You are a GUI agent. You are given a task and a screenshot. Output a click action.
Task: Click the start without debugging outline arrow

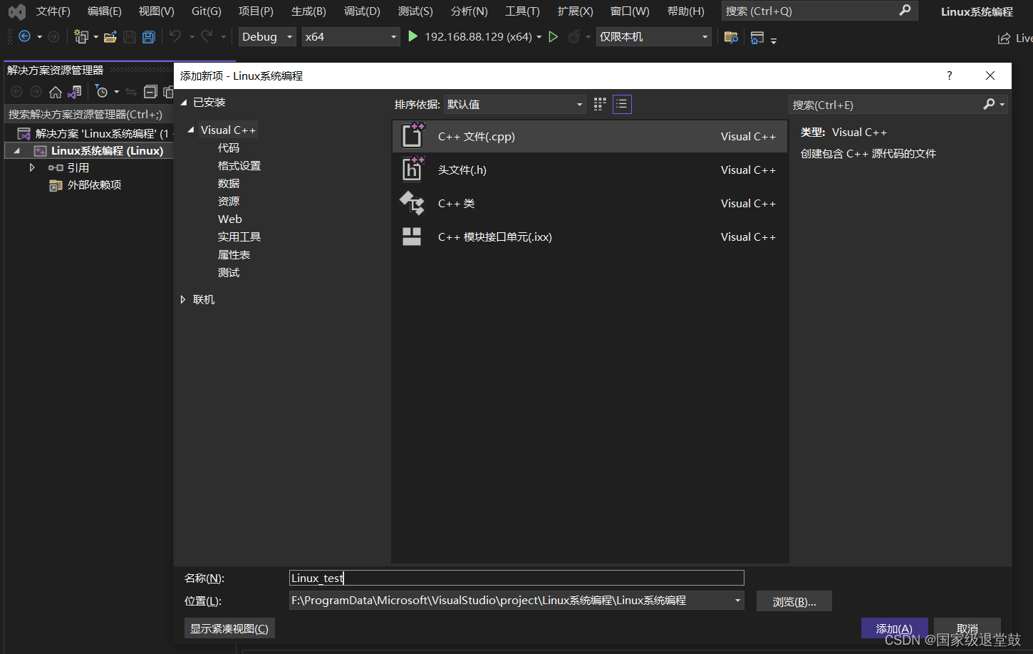point(554,36)
